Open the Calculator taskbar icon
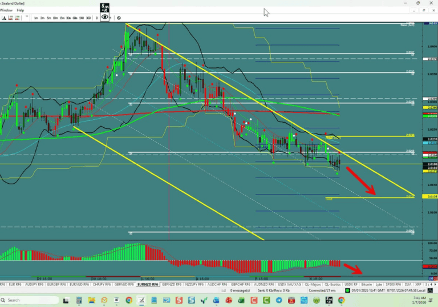The height and width of the screenshot is (307, 438). point(79,301)
